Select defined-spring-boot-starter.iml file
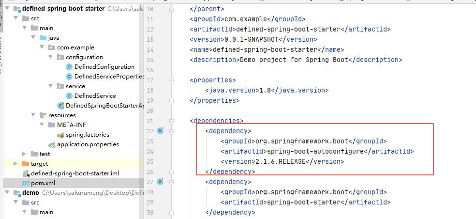The image size is (476, 219). (x=75, y=173)
